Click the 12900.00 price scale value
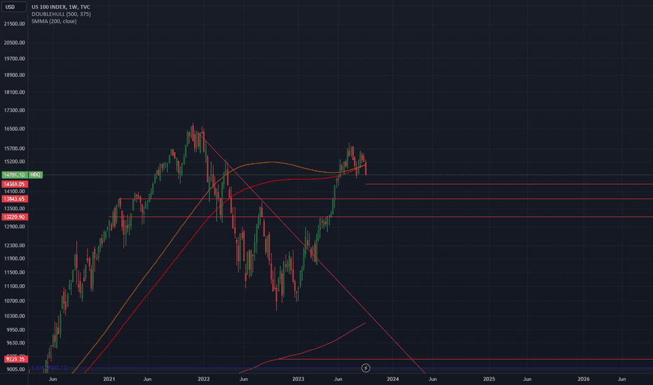 pyautogui.click(x=14, y=227)
